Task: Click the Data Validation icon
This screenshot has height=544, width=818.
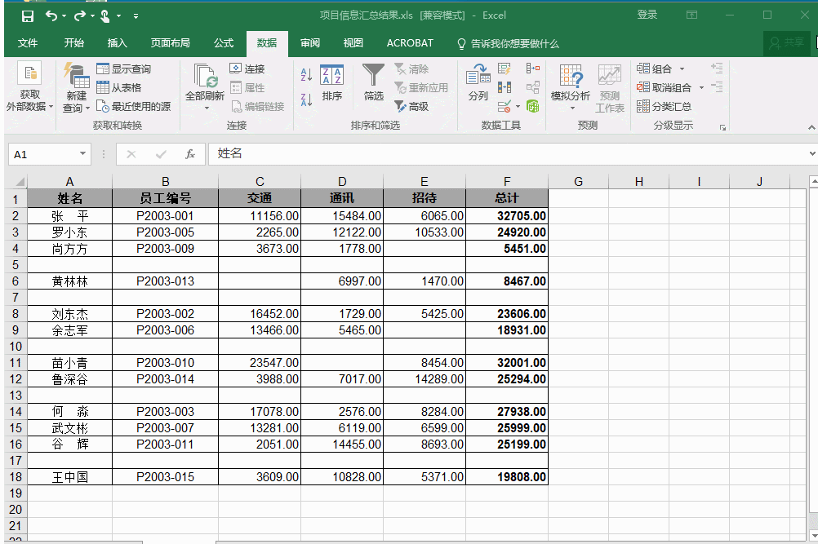Action: tap(504, 107)
